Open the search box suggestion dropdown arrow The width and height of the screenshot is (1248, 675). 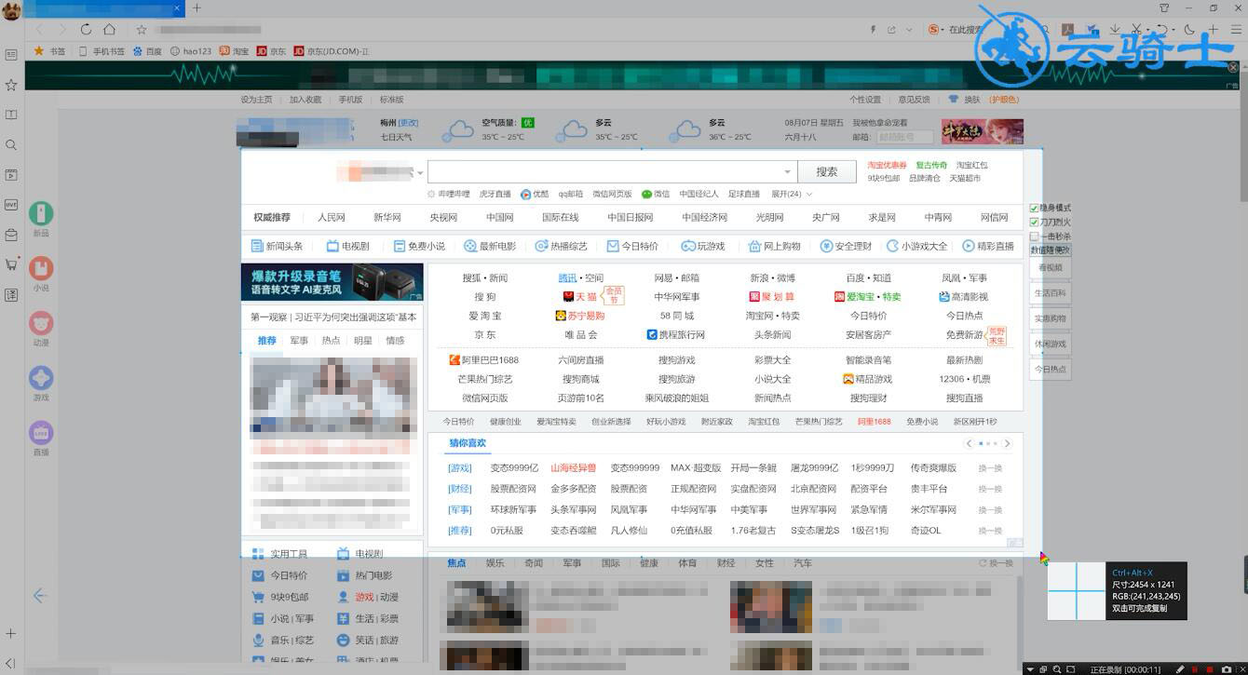coord(787,171)
